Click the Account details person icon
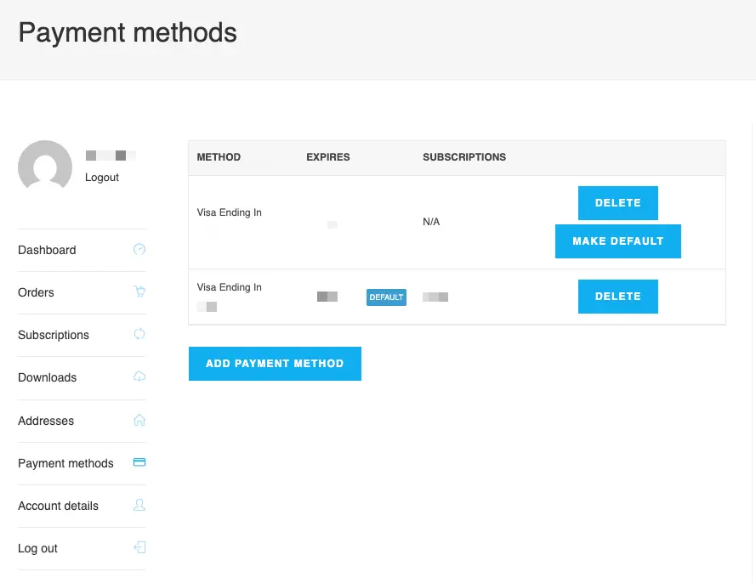756x583 pixels. pyautogui.click(x=139, y=505)
